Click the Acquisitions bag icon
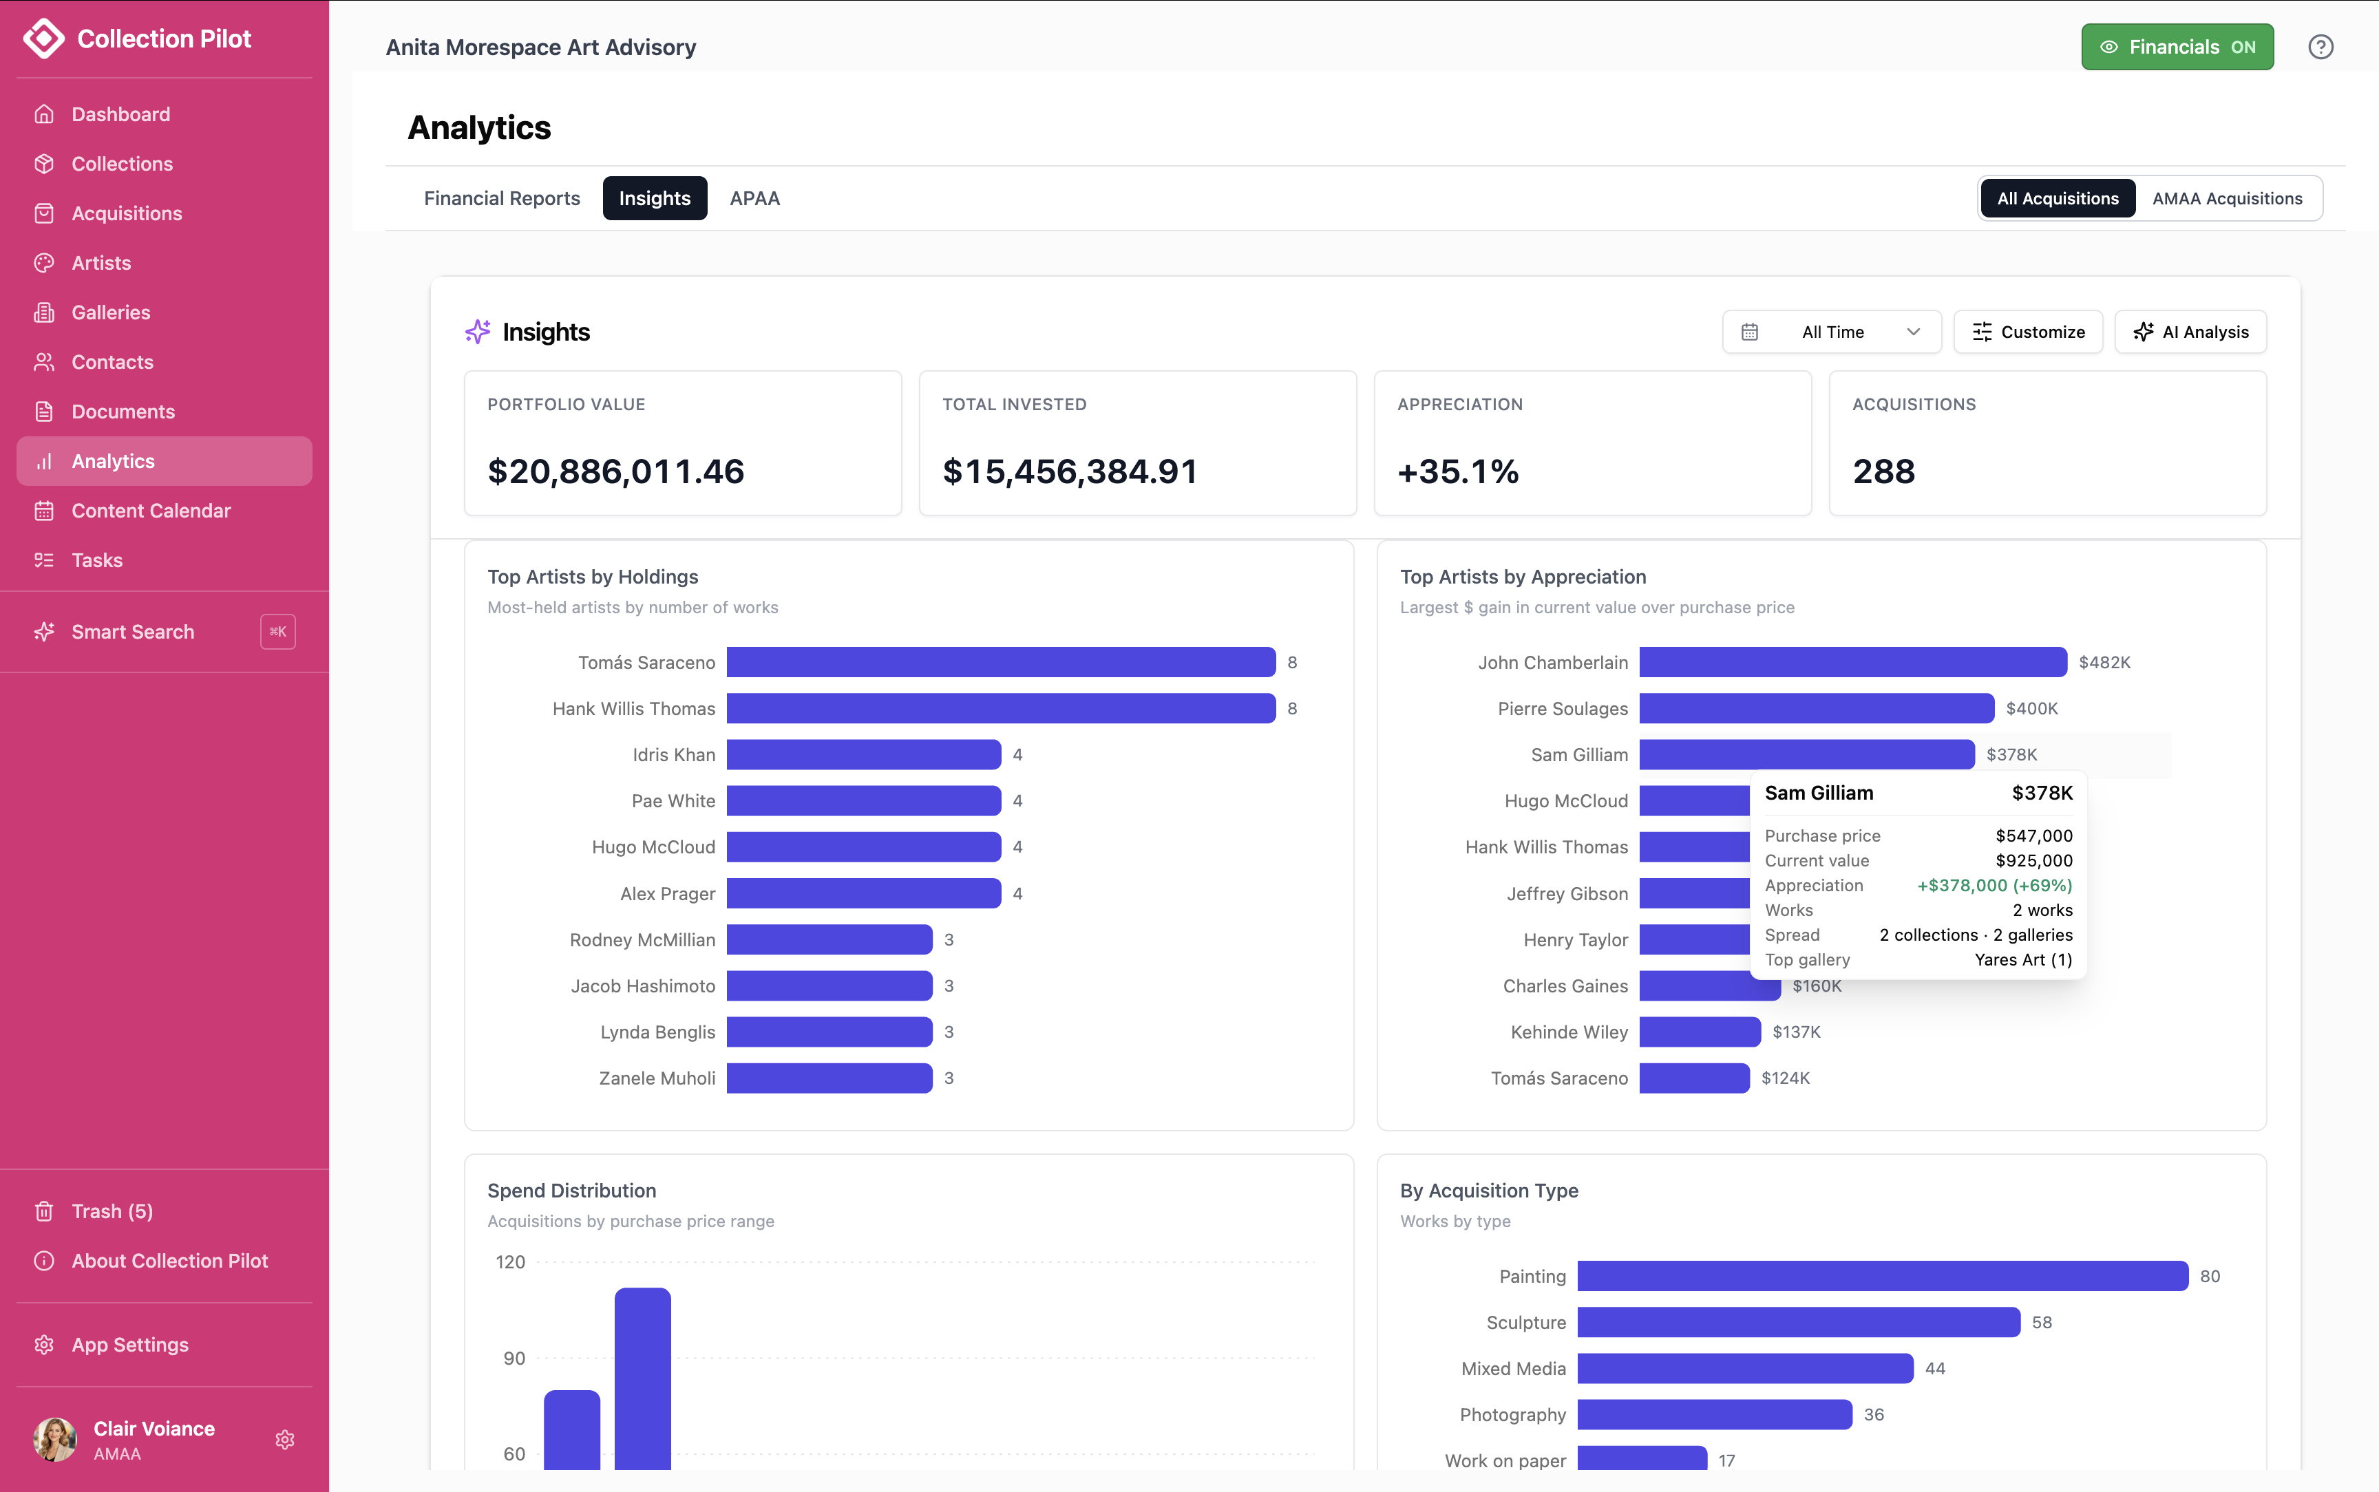2379x1492 pixels. [x=43, y=213]
